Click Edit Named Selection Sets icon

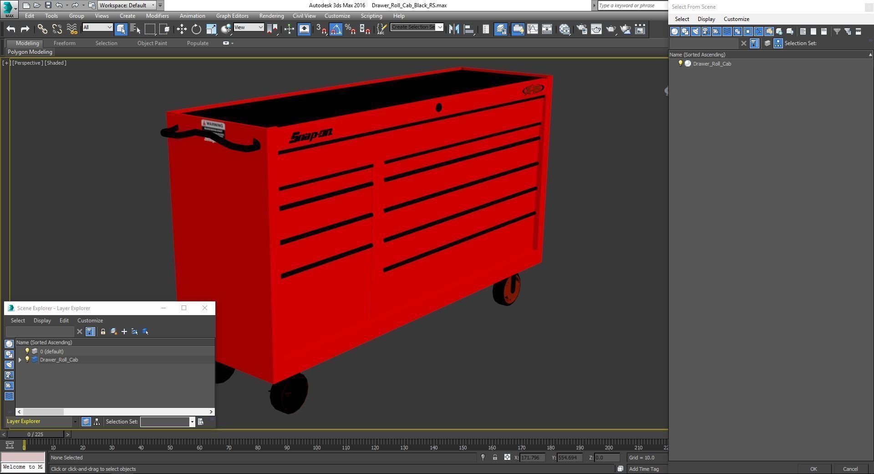tap(381, 29)
